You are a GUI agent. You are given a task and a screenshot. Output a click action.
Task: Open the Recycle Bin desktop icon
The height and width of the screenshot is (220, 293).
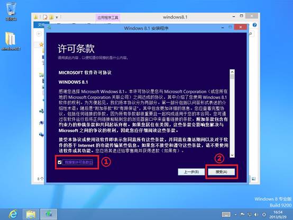tap(11, 12)
